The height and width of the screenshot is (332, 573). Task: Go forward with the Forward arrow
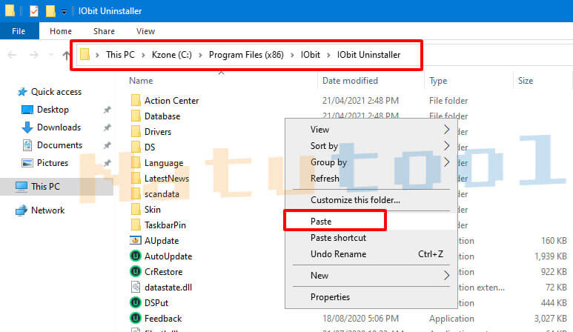pyautogui.click(x=33, y=55)
